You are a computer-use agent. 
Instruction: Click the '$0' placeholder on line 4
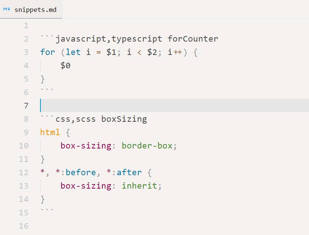65,66
